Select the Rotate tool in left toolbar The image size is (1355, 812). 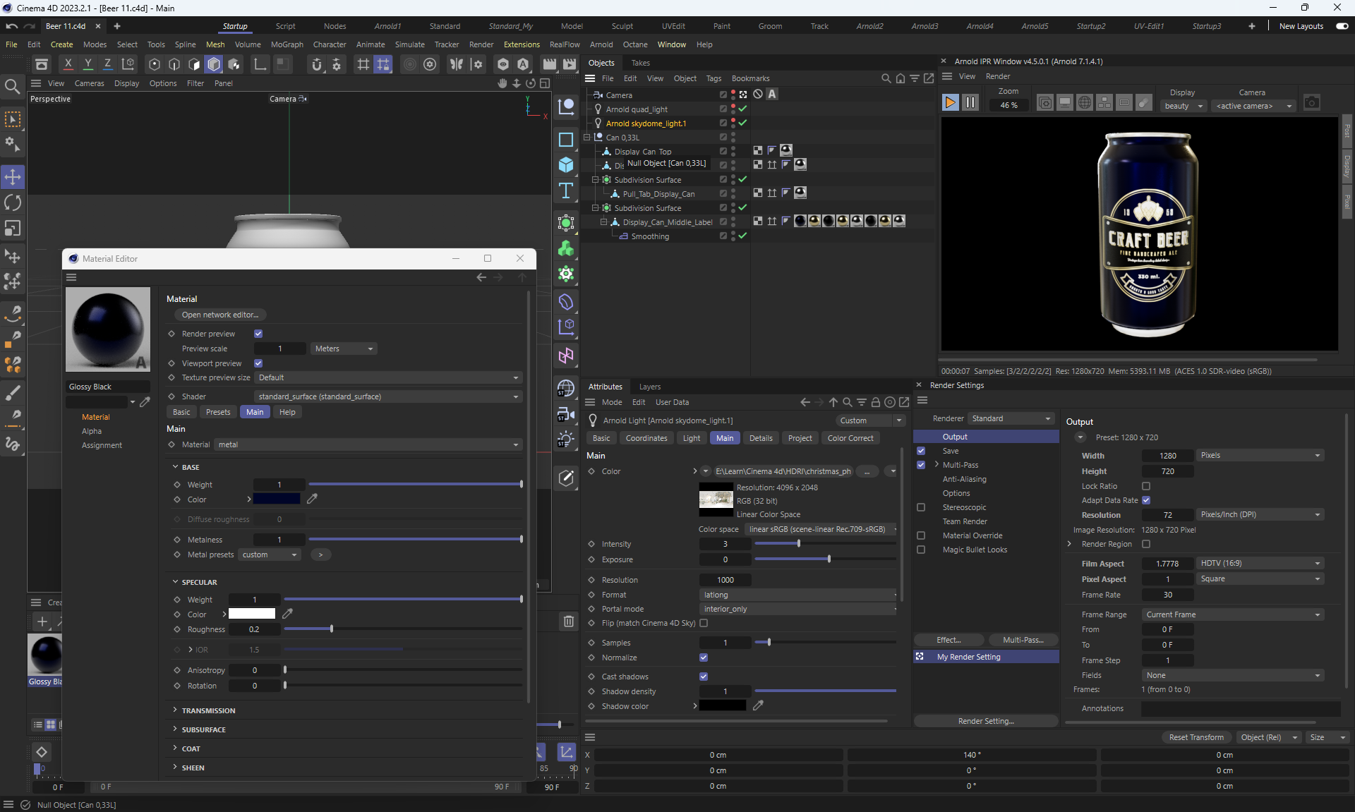point(13,203)
